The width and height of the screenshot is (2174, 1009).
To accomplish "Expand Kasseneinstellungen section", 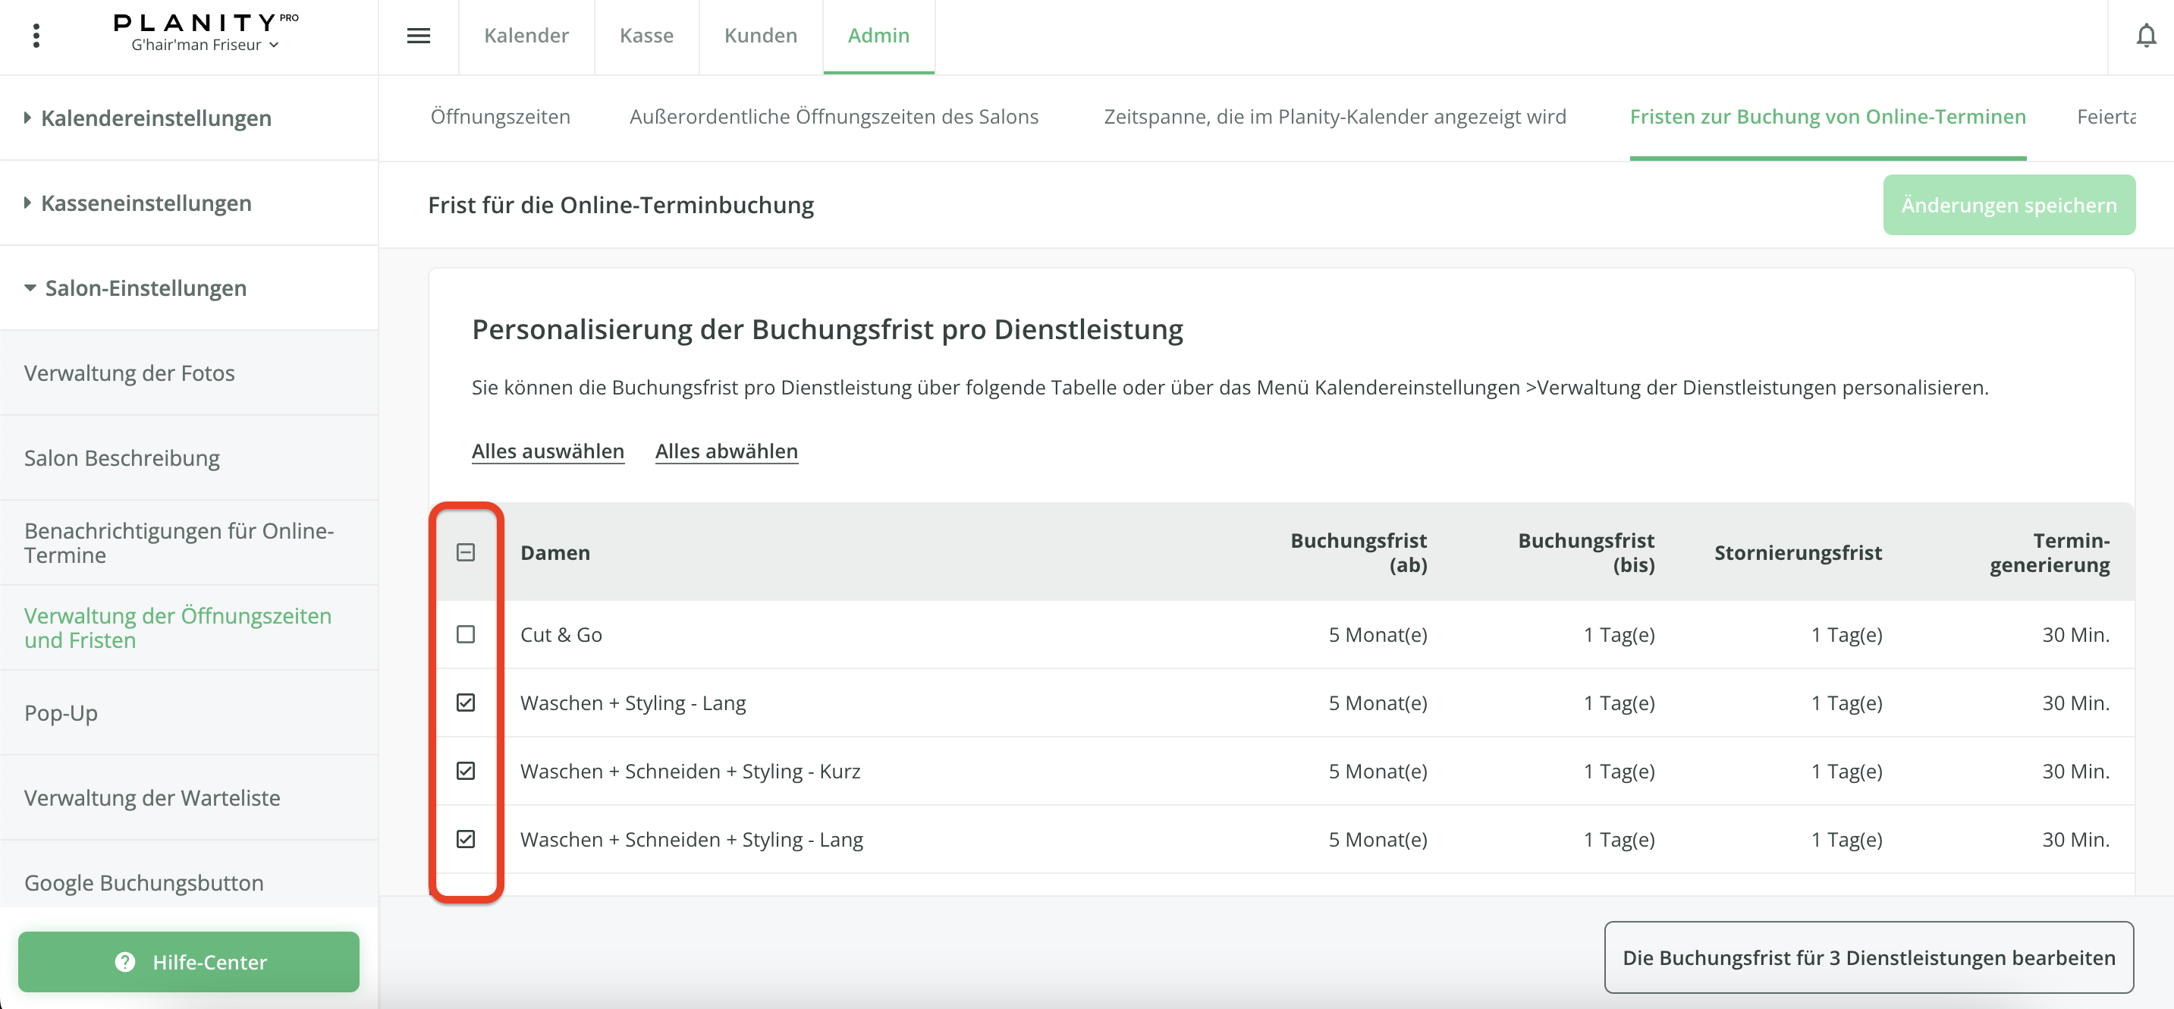I will coord(146,203).
